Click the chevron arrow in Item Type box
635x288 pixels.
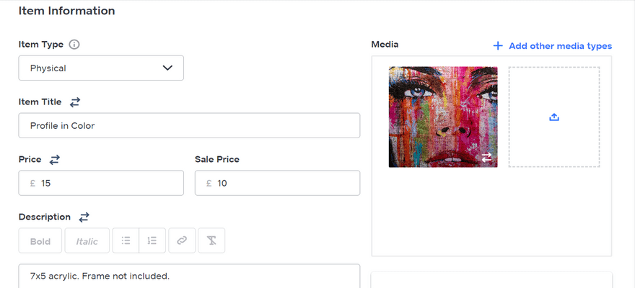click(x=168, y=68)
